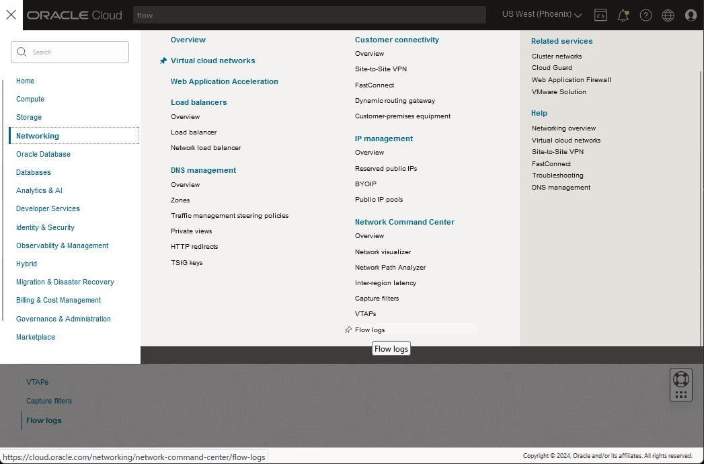Open Networking overview help link
The width and height of the screenshot is (704, 464).
563,128
